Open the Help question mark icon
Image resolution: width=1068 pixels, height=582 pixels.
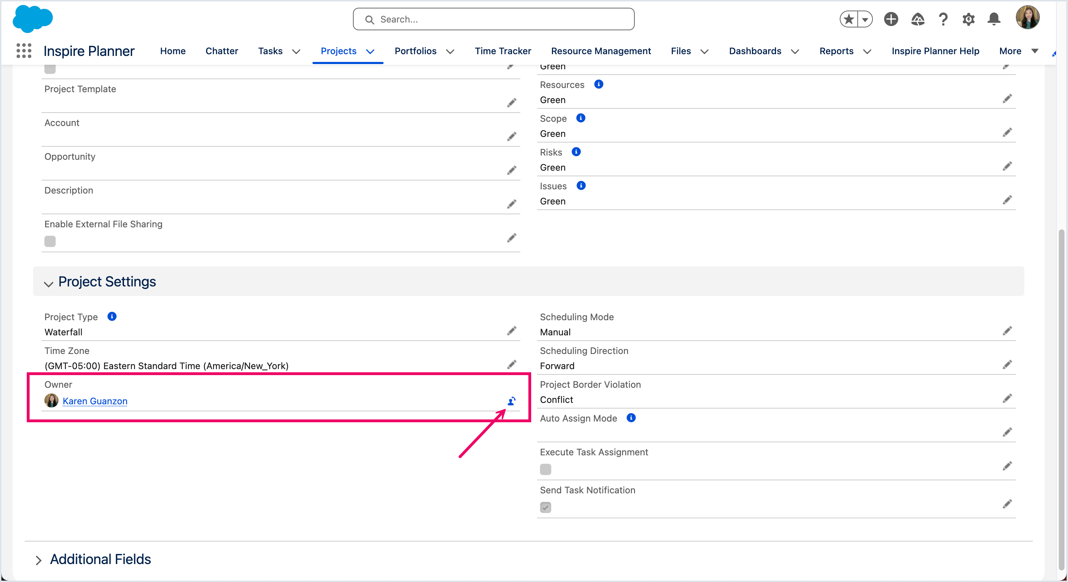[x=943, y=19]
